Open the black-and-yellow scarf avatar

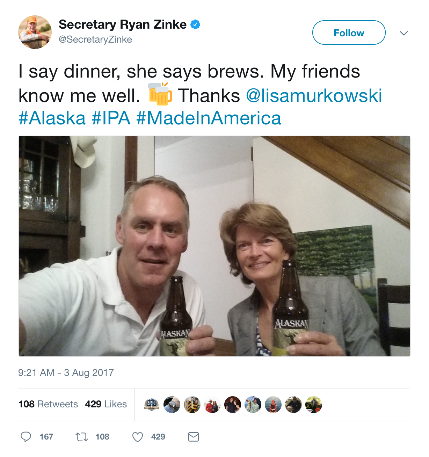click(192, 405)
